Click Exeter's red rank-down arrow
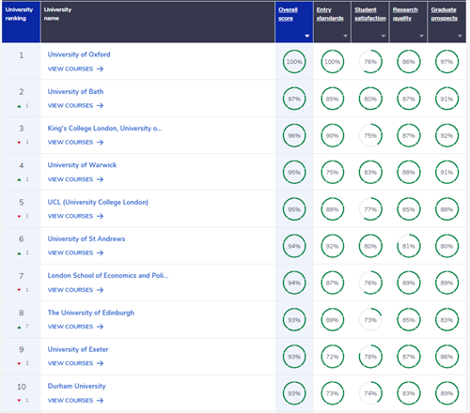The height and width of the screenshot is (413, 470). (x=19, y=363)
